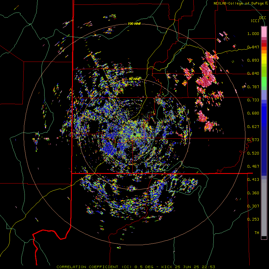
Task: Select the 0.893 scale value
Action: pos(253,60)
